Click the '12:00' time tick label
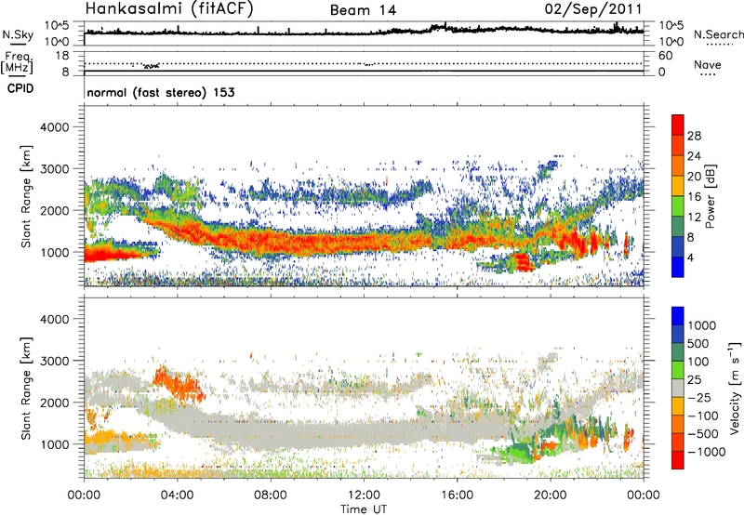The image size is (744, 515). click(364, 495)
